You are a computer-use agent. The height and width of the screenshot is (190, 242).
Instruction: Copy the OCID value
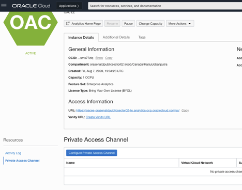(x=109, y=58)
